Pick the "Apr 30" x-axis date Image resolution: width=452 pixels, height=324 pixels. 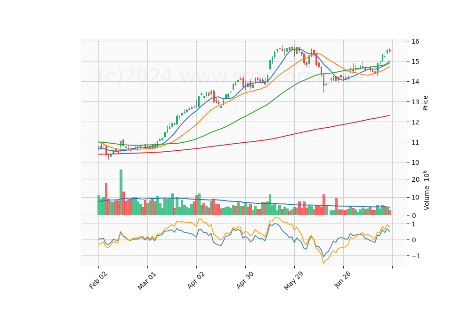245,280
